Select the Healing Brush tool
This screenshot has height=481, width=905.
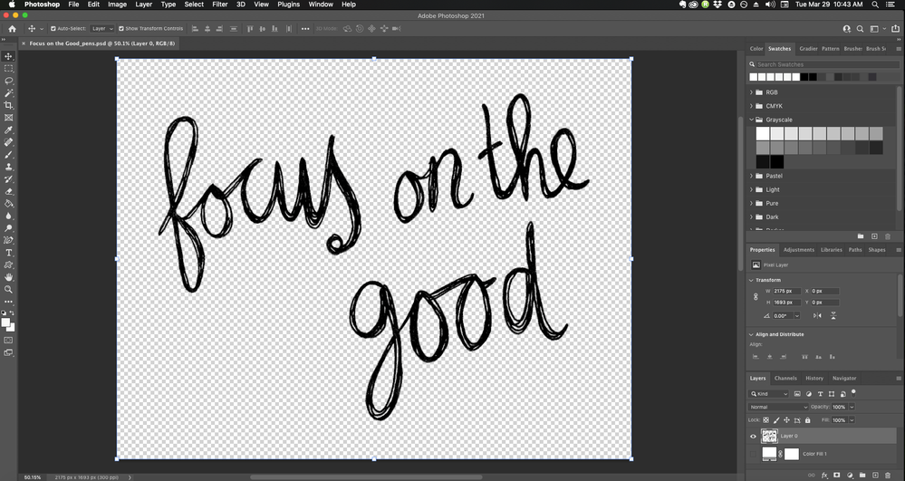click(x=9, y=142)
